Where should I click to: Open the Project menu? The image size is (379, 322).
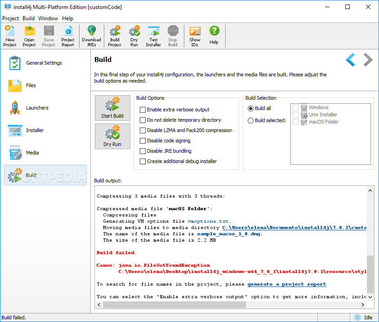(x=10, y=18)
